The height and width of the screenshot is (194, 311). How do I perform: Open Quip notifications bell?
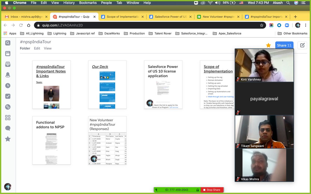coord(8,75)
